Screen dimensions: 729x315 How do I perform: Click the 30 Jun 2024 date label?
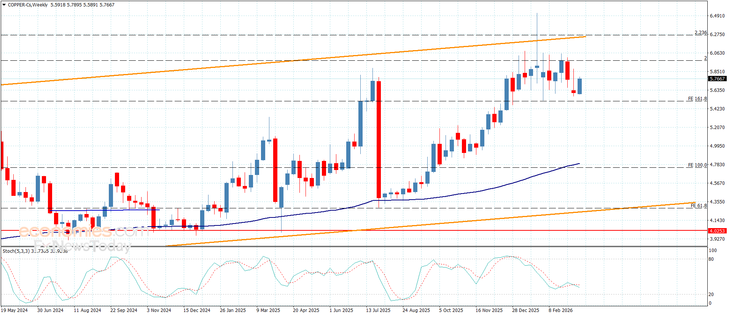(50, 310)
